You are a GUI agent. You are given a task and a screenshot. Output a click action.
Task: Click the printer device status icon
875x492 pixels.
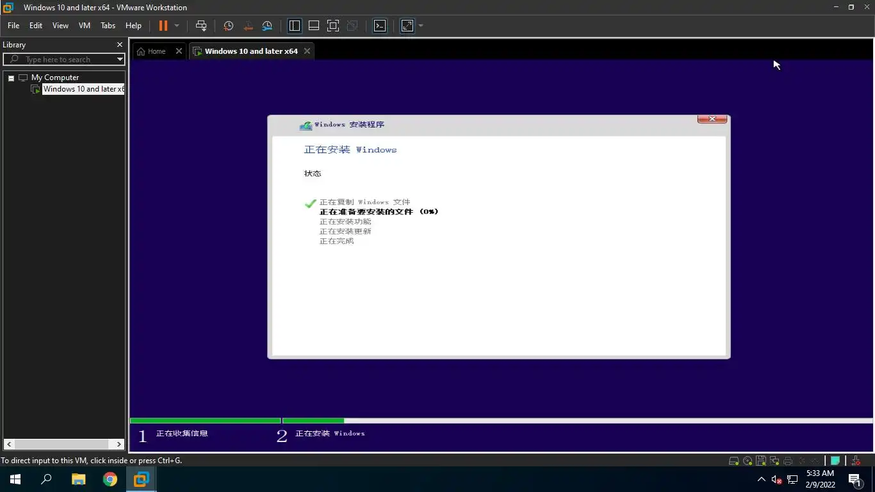[x=788, y=461]
